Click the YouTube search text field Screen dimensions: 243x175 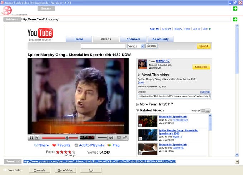pyautogui.click(x=103, y=46)
